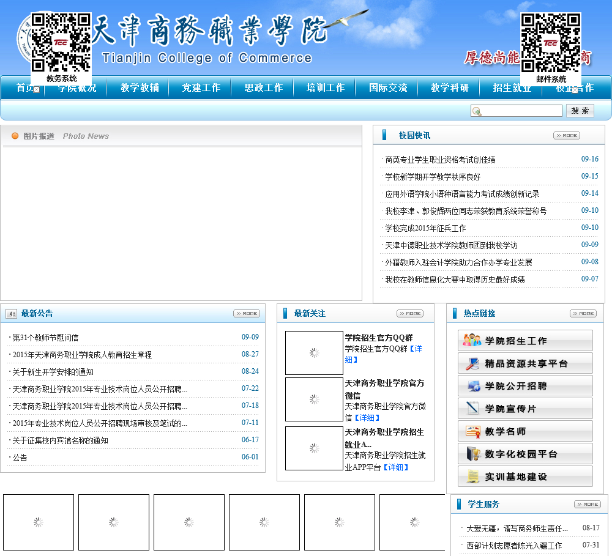Screen dimensions: 612x556
Task: Click 详细 link for 学院招生官方QQ群
Action: [x=416, y=349]
